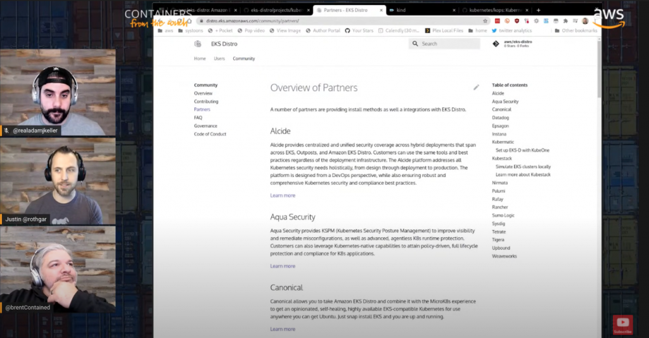This screenshot has width=649, height=338.
Task: Open Contributing in the sidebar
Action: coord(206,101)
